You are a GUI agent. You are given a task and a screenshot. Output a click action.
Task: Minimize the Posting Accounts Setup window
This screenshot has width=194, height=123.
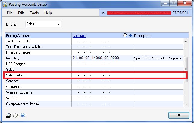click(165, 3)
